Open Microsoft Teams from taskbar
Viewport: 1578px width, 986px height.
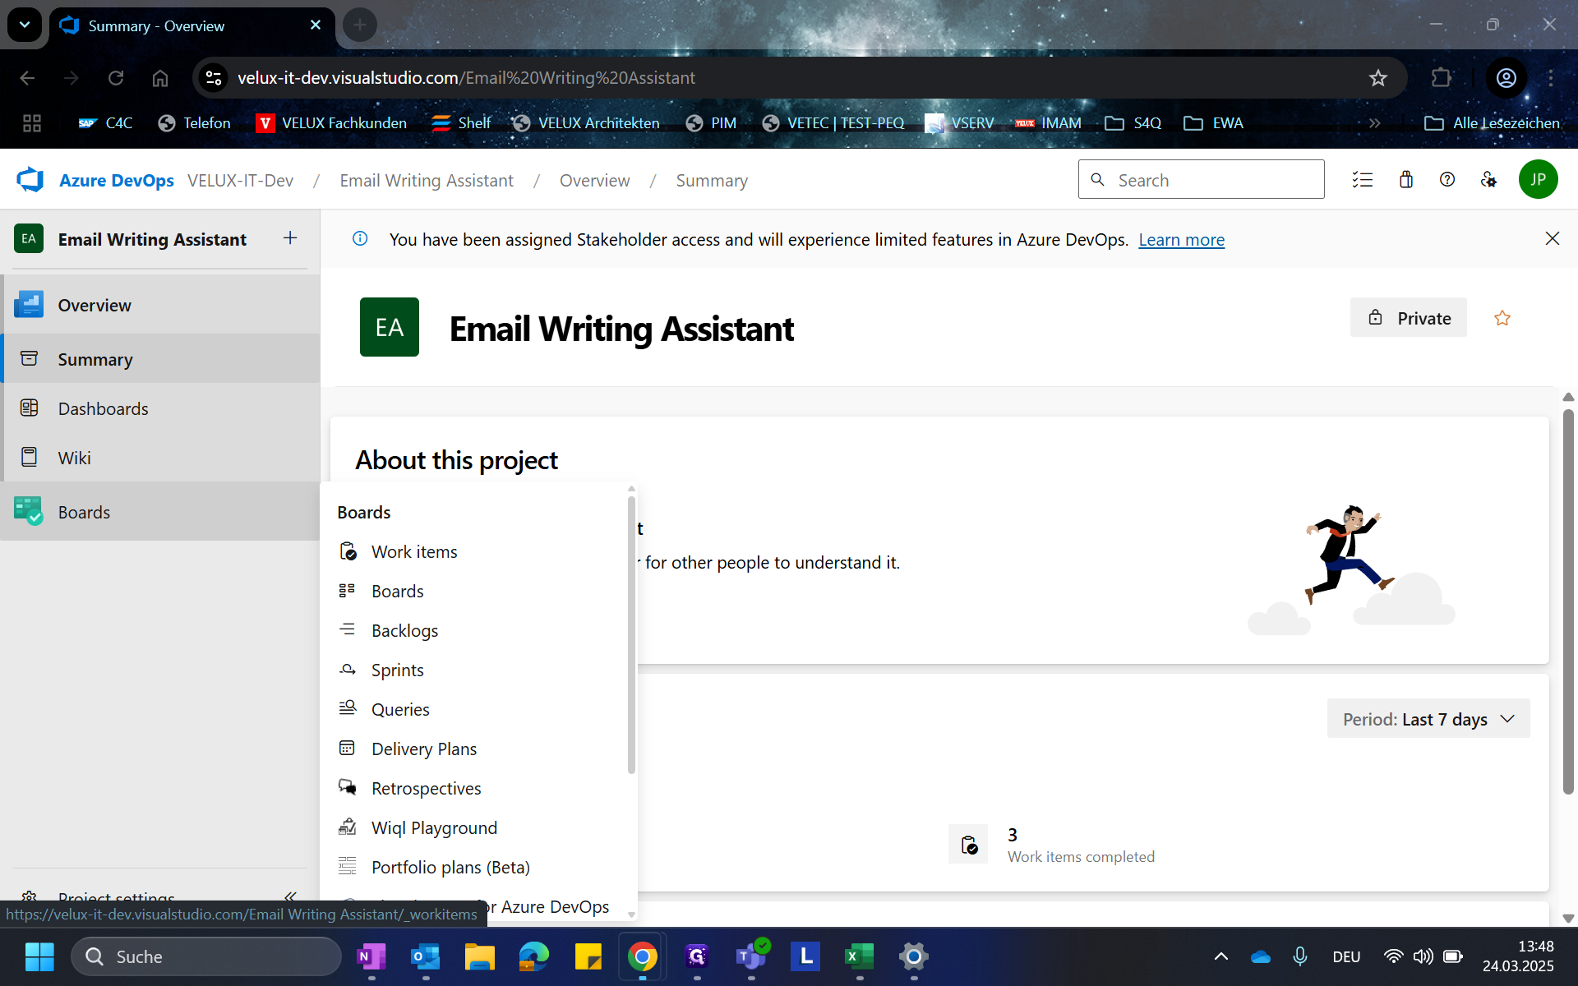click(750, 956)
